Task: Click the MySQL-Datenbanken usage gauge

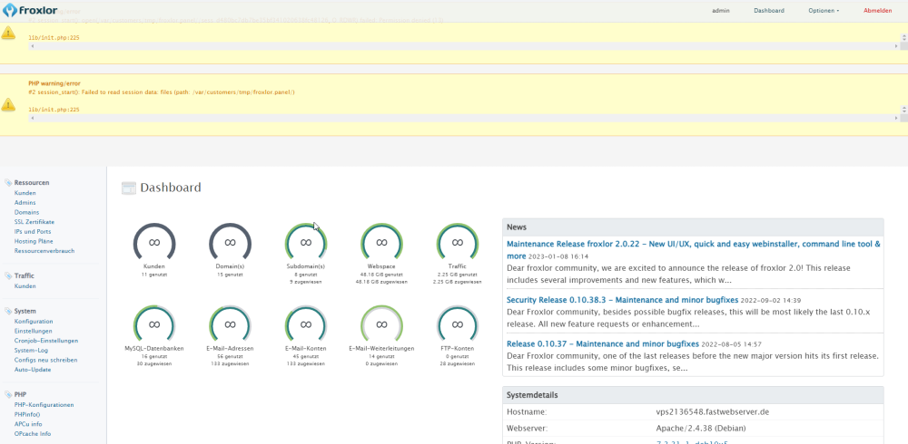Action: pos(154,325)
